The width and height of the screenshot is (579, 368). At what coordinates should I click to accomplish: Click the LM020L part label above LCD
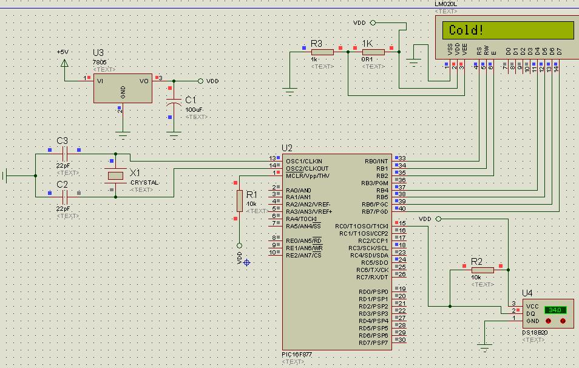(446, 4)
